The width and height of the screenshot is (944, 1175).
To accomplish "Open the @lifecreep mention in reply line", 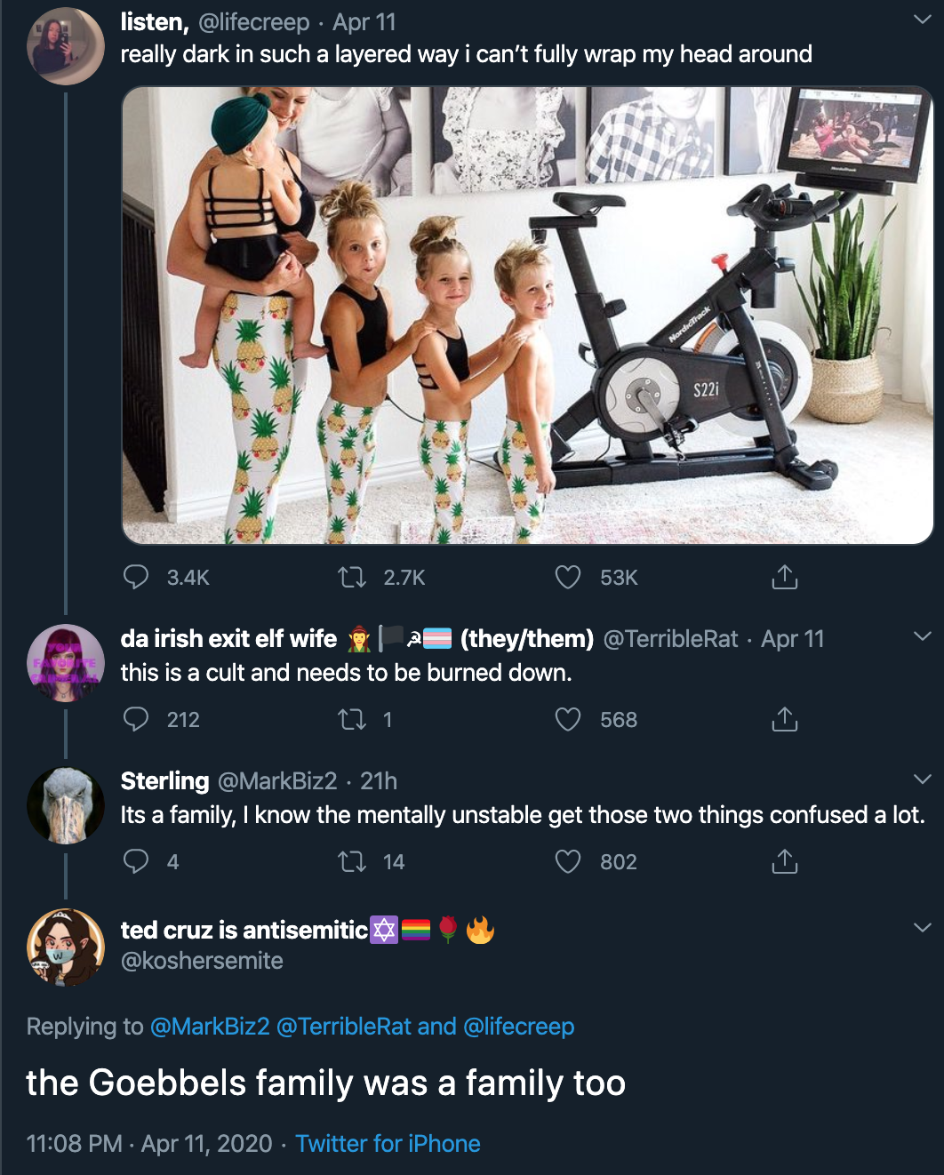I will pyautogui.click(x=518, y=1027).
